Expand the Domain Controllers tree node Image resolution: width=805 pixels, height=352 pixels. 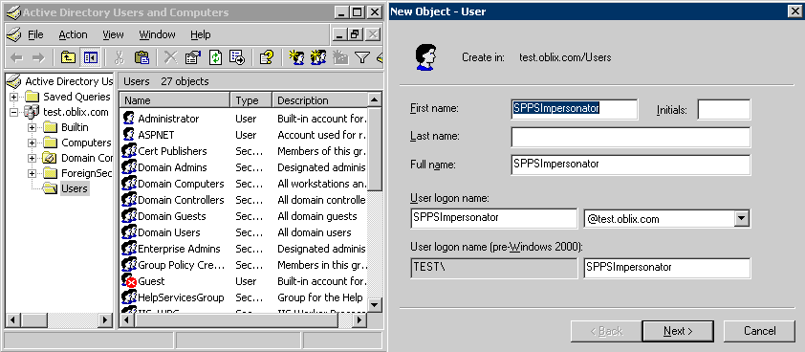pyautogui.click(x=32, y=158)
